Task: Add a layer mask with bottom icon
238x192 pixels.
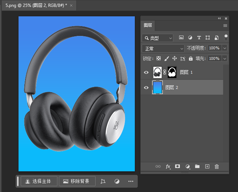Action: click(177, 166)
